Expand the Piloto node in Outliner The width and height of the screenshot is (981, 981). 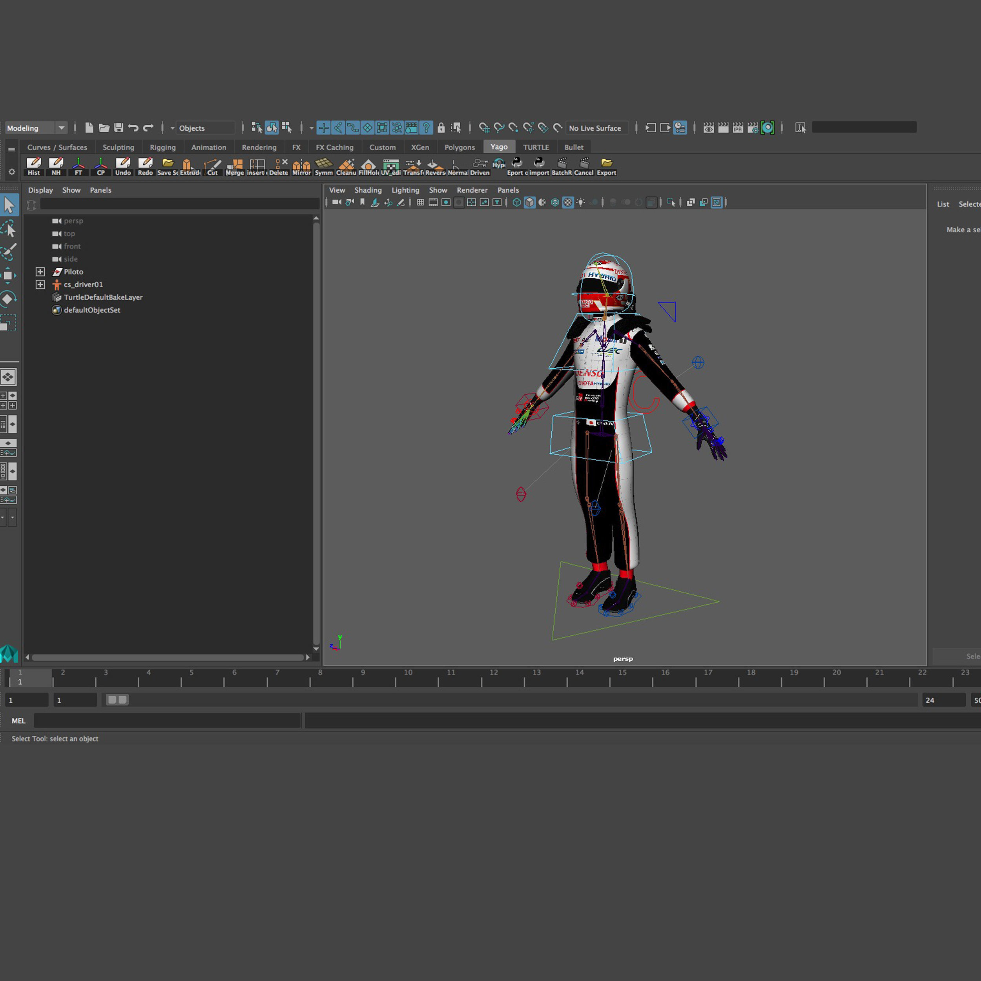click(40, 272)
